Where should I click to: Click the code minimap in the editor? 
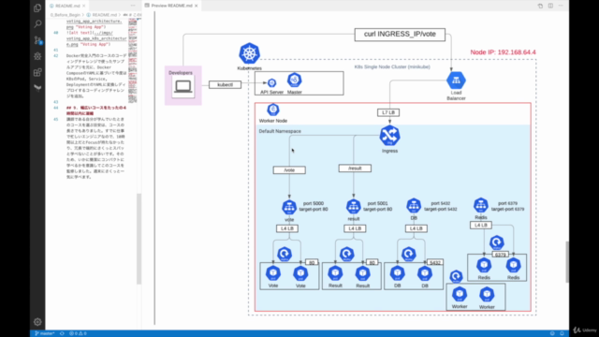tap(133, 61)
